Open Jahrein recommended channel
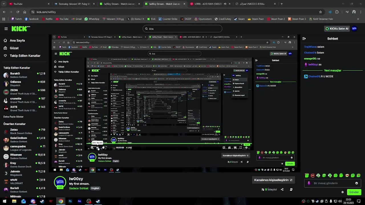Image resolution: width=365 pixels, height=205 pixels. tap(24, 173)
